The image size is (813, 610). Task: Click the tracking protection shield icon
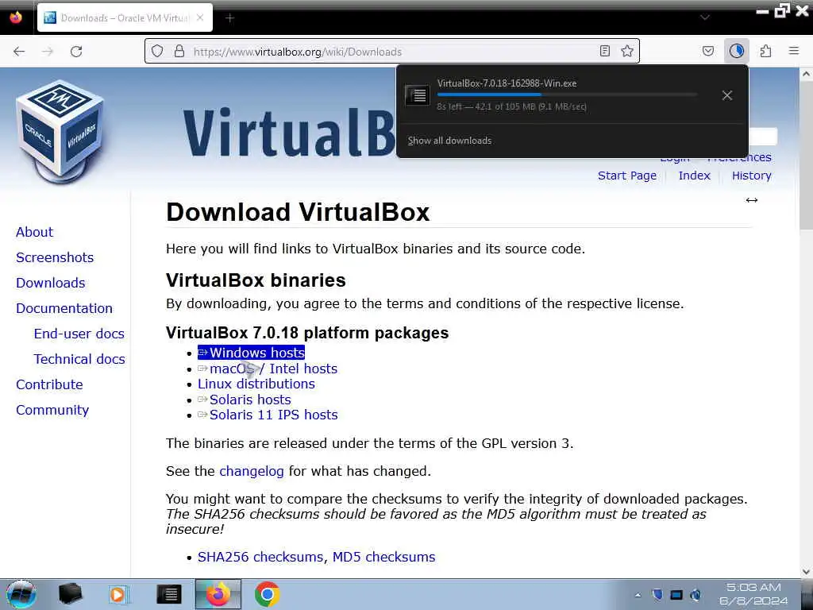coord(157,52)
